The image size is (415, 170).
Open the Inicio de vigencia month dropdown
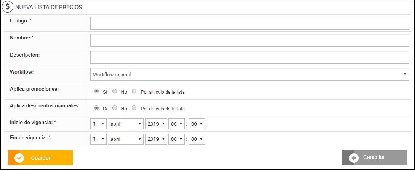[125, 124]
